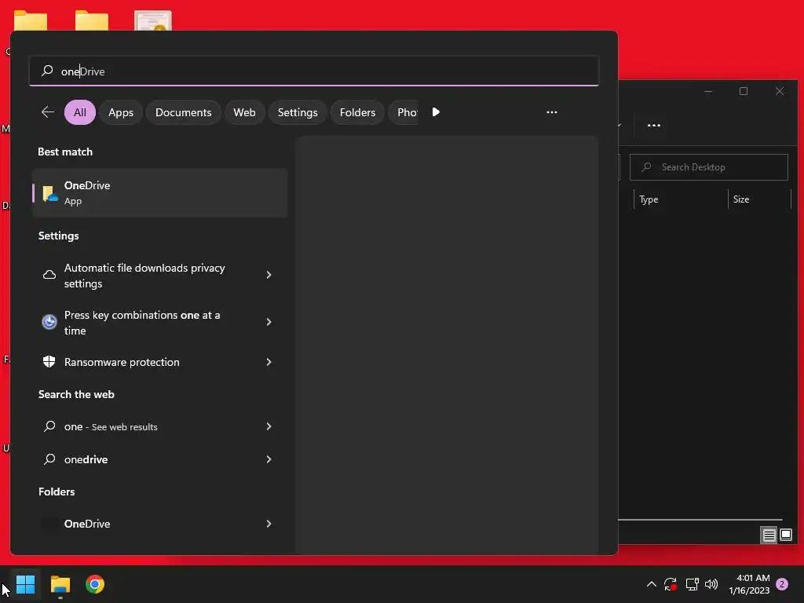Show more filters with the play arrow

[436, 111]
